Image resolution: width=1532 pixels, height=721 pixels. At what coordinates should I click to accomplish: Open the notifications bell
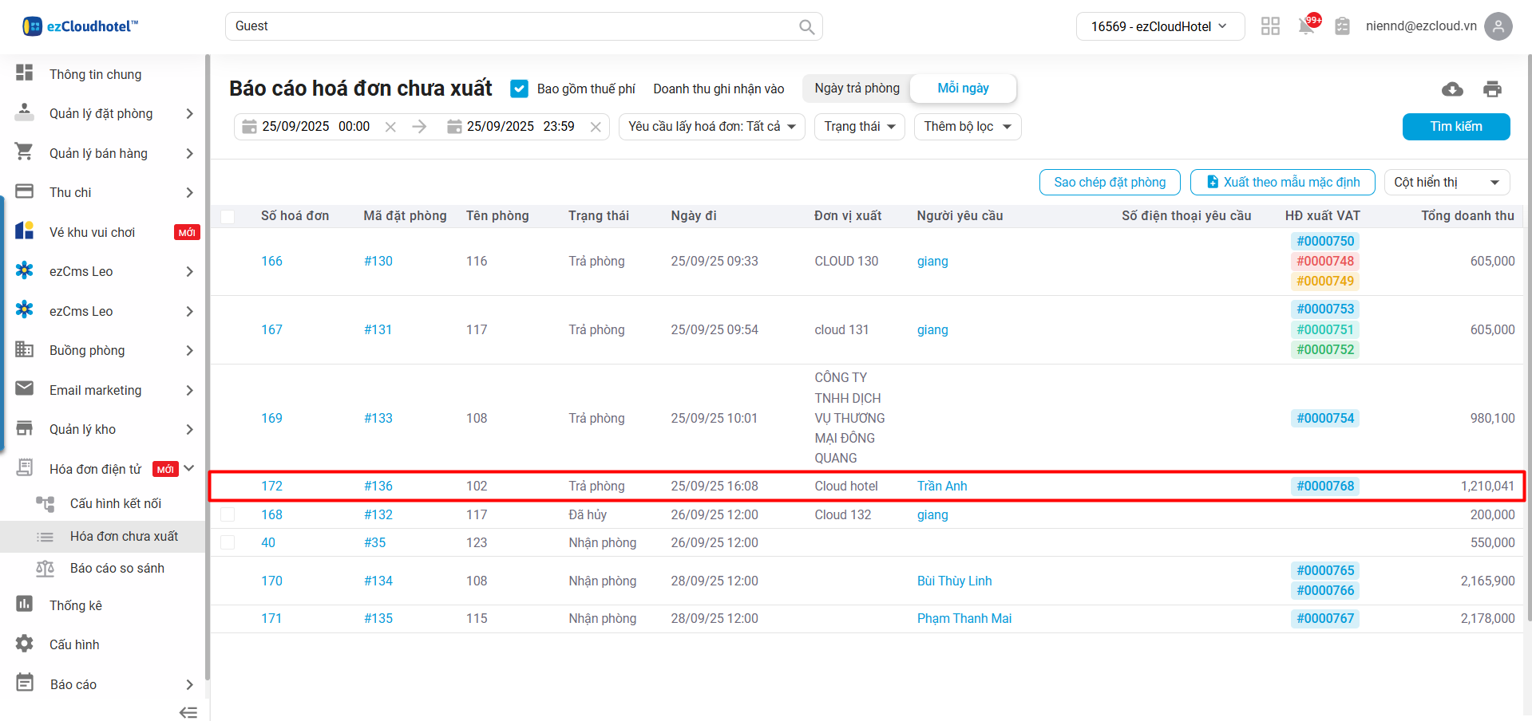pyautogui.click(x=1307, y=26)
